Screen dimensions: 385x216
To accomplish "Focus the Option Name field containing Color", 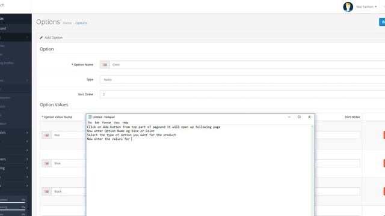I will 247,65.
